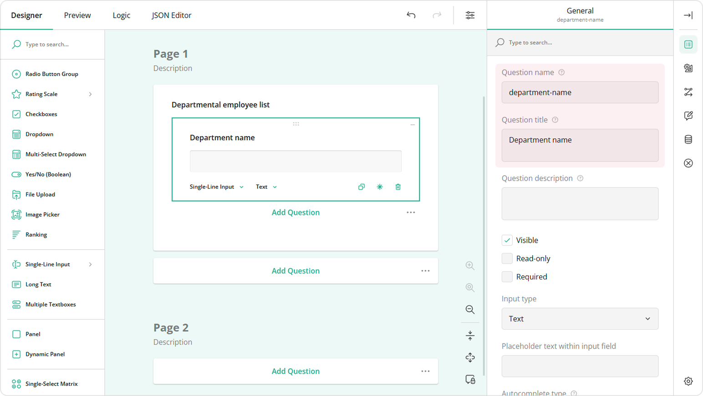
Task: Open the Input type dropdown showing Text
Action: coord(579,319)
